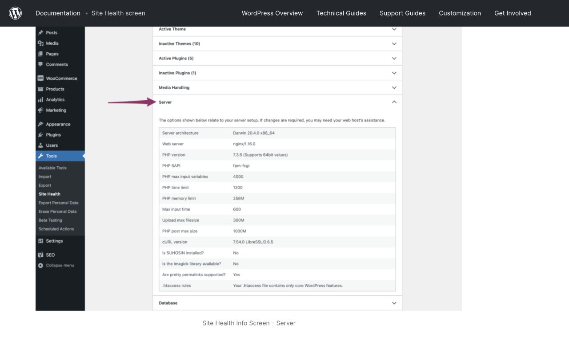The height and width of the screenshot is (337, 569).
Task: Expand the Inactive Plugins (1) chevron
Action: coord(394,73)
